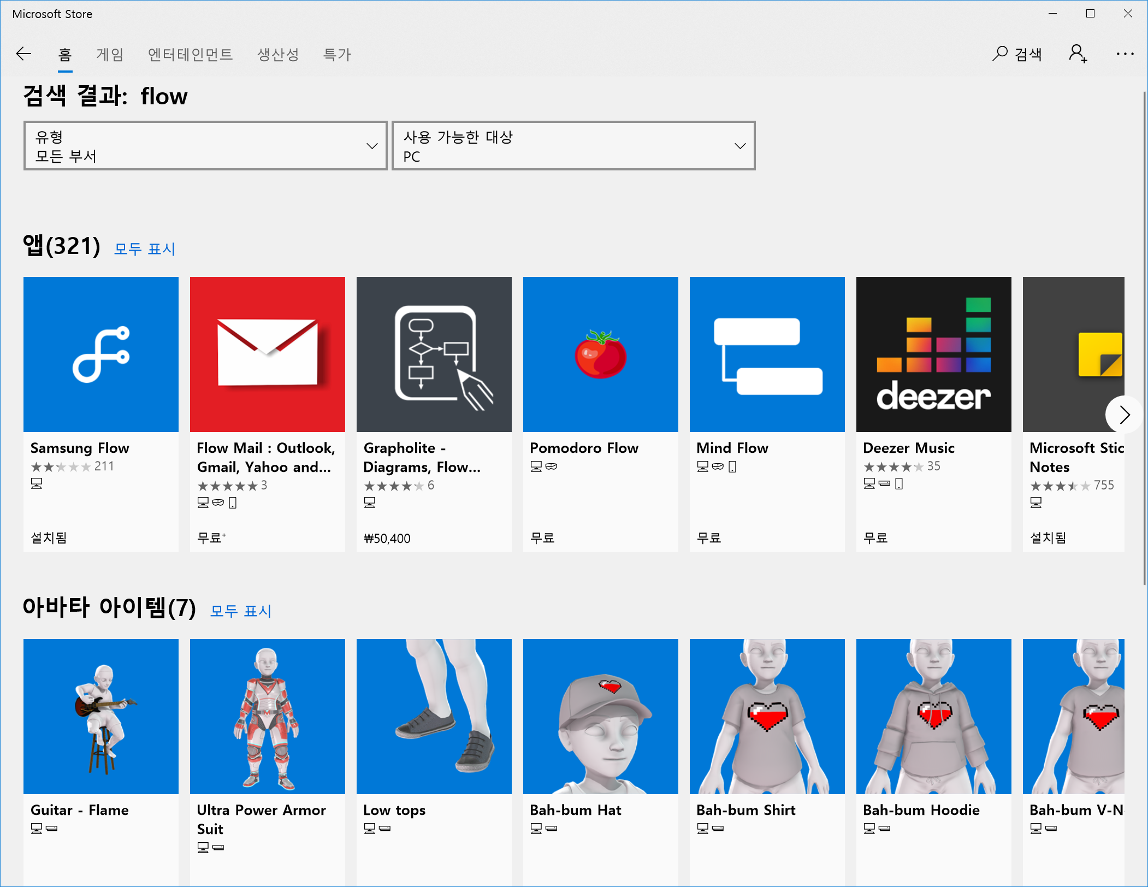Click 모두 표시 link next to 앱(321)
Image resolution: width=1148 pixels, height=887 pixels.
(x=145, y=249)
